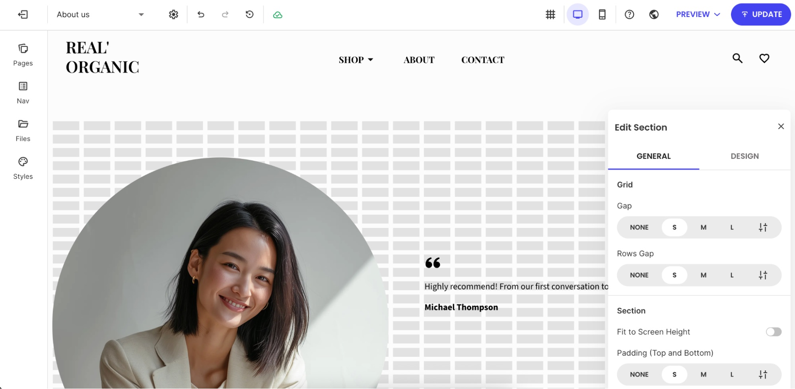Set Padding to NONE
795x389 pixels.
[x=639, y=374]
